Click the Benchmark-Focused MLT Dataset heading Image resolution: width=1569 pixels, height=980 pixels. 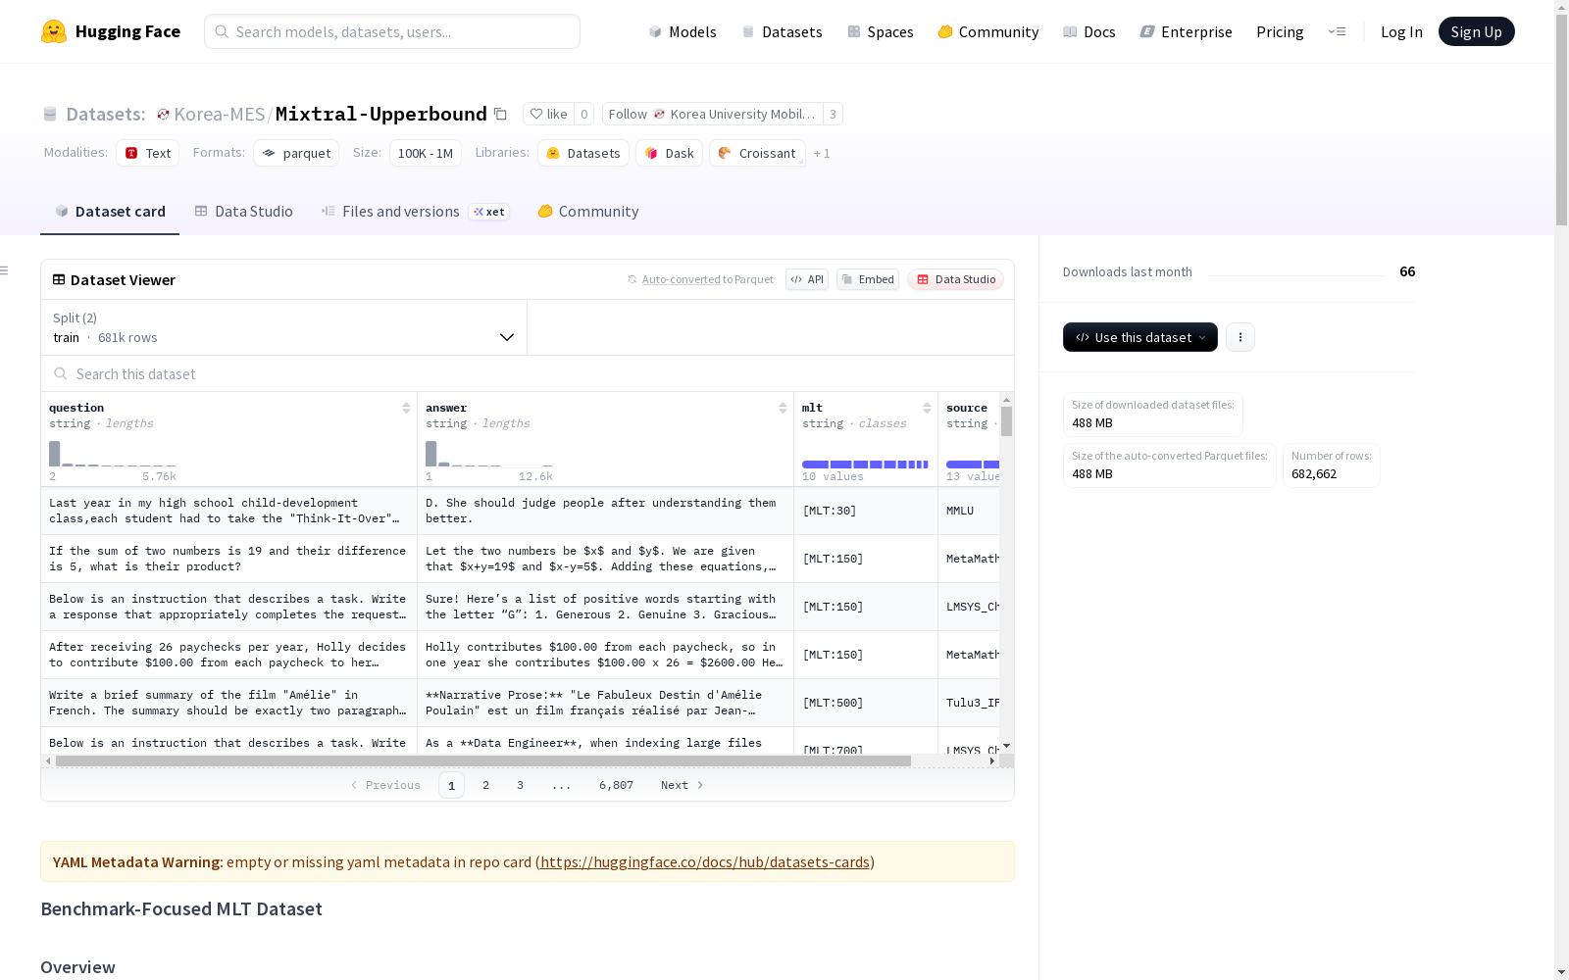[181, 908]
